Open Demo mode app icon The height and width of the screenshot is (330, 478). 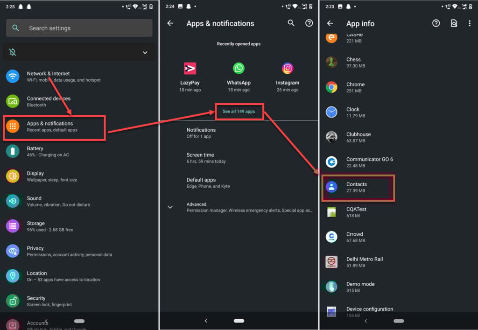(x=331, y=287)
